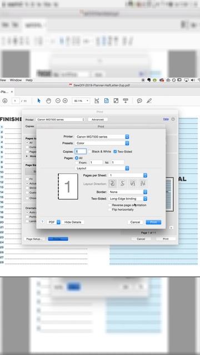Click the 'to' page number field
The image size is (200, 355).
coord(117,163)
